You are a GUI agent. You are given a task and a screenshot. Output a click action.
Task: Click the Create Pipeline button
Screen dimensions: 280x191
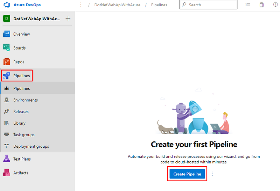pyautogui.click(x=187, y=174)
